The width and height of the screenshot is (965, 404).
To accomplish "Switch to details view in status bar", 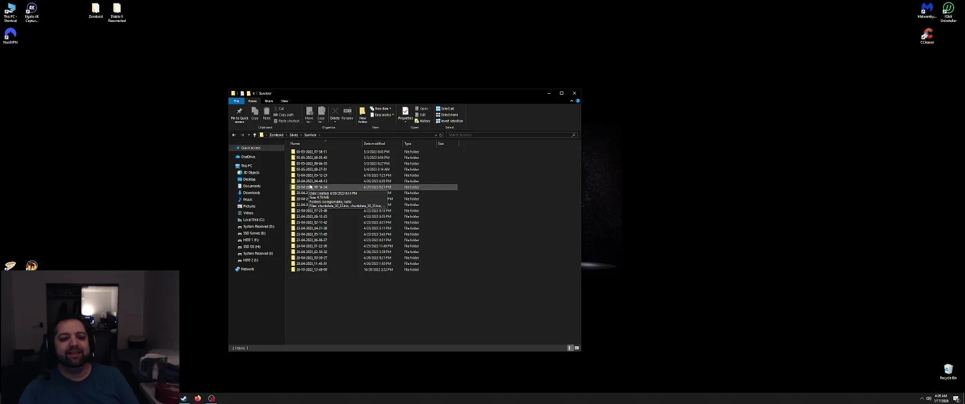I will [x=570, y=348].
